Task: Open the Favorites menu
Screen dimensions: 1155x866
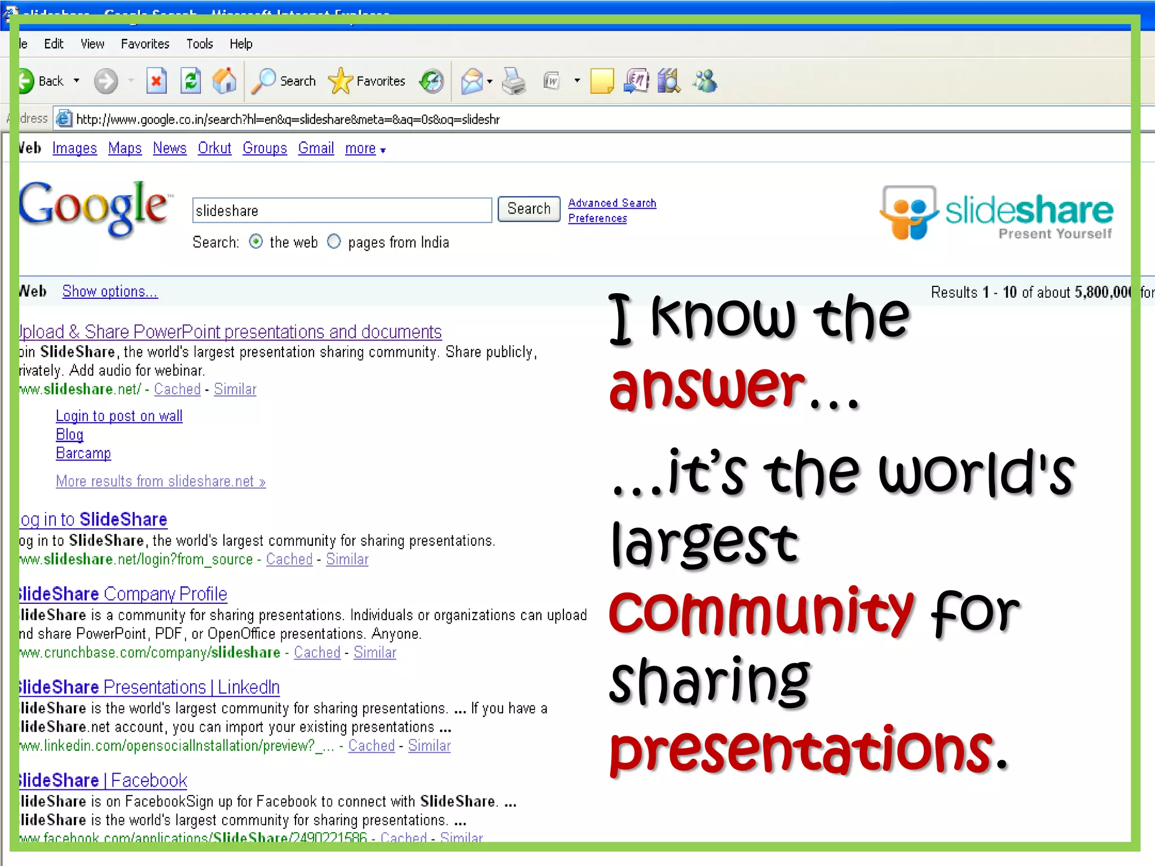Action: tap(145, 44)
